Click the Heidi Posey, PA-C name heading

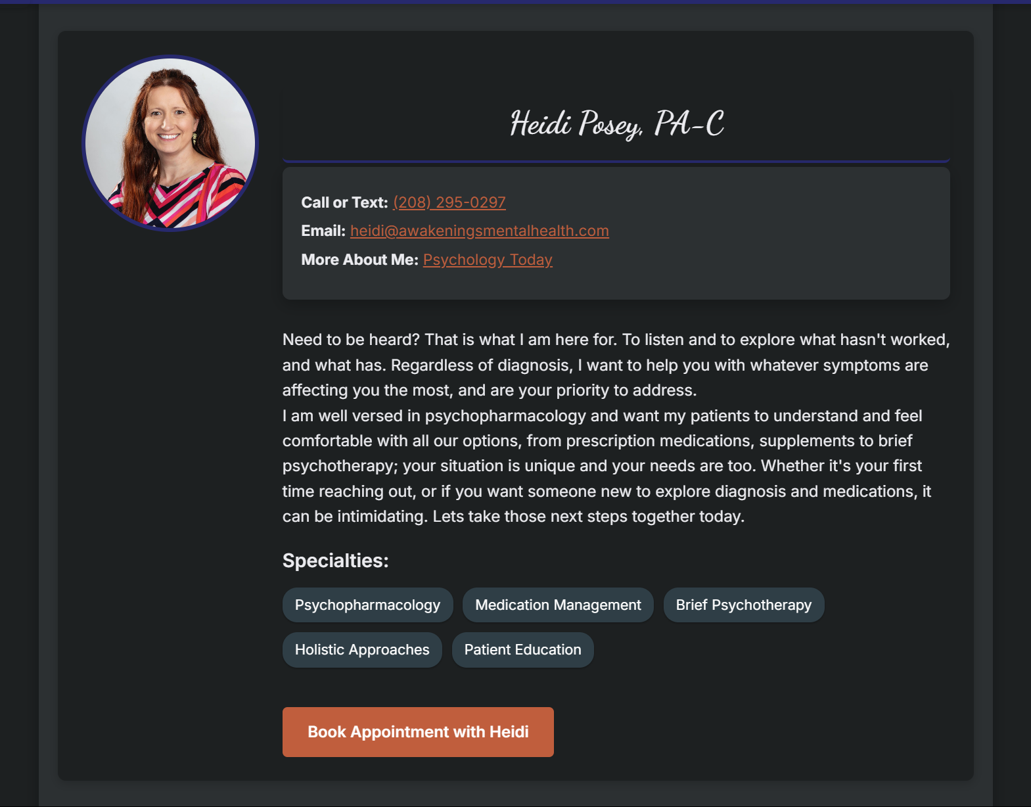coord(616,124)
